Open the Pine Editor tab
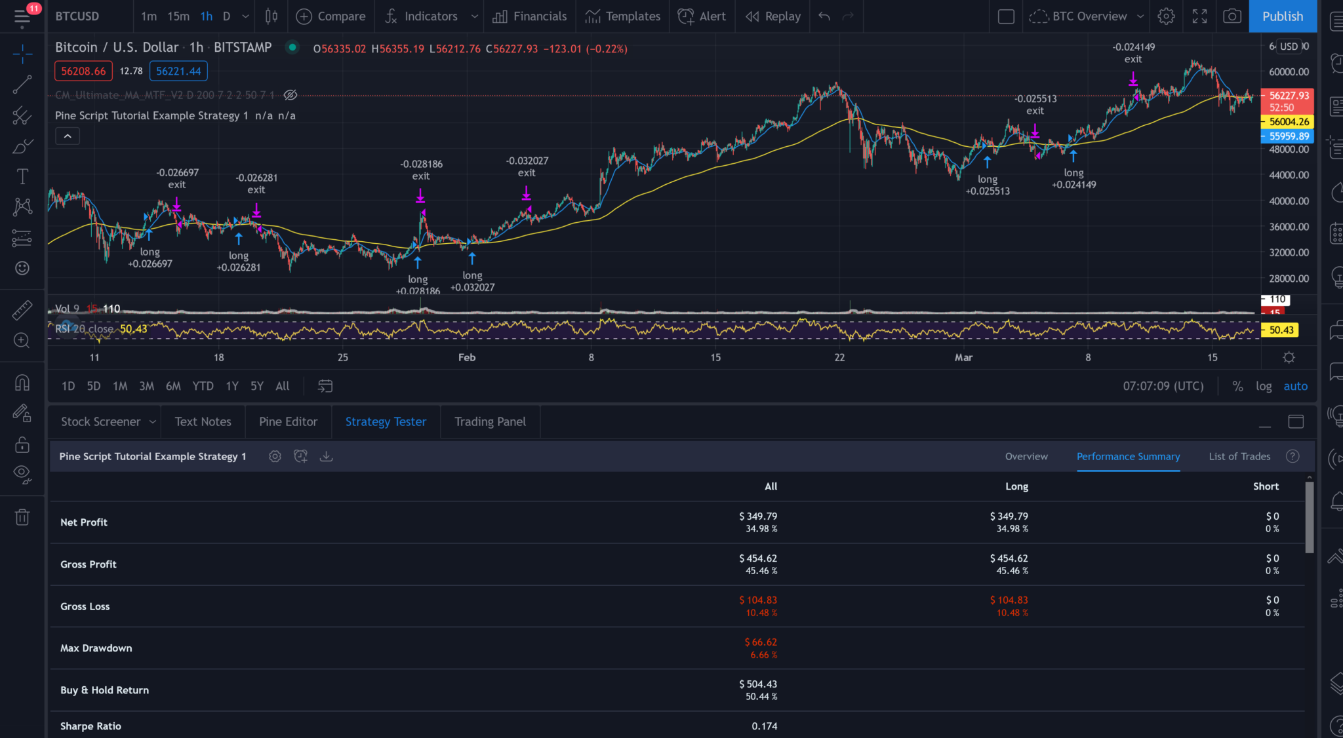This screenshot has width=1343, height=738. point(288,421)
